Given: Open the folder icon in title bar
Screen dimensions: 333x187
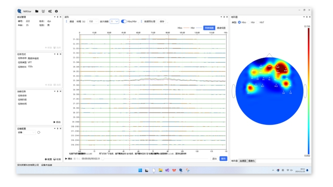Looking at the screenshot, I should tap(37, 11).
